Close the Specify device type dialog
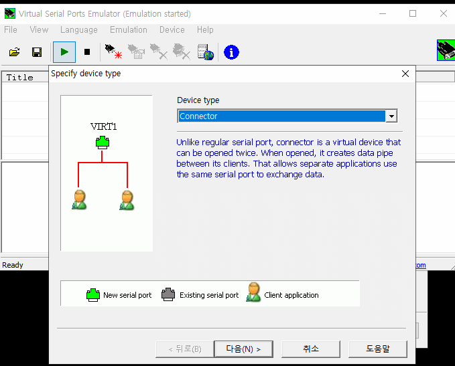Image resolution: width=455 pixels, height=366 pixels. [405, 74]
